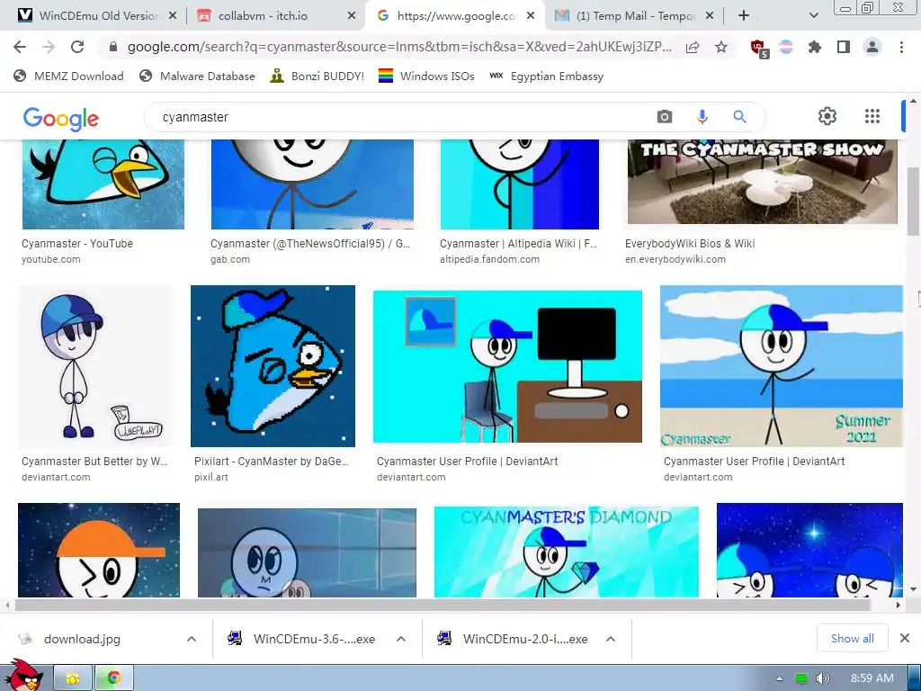Bookmark this page with the star icon
Image resolution: width=921 pixels, height=691 pixels.
click(721, 47)
